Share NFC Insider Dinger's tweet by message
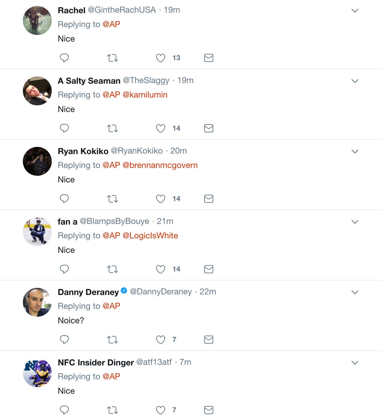 [x=208, y=410]
